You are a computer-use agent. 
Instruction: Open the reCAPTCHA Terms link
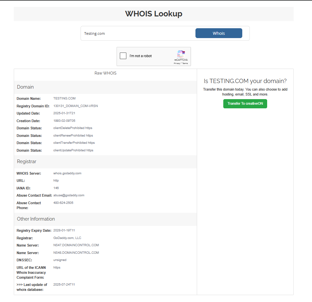[185, 63]
